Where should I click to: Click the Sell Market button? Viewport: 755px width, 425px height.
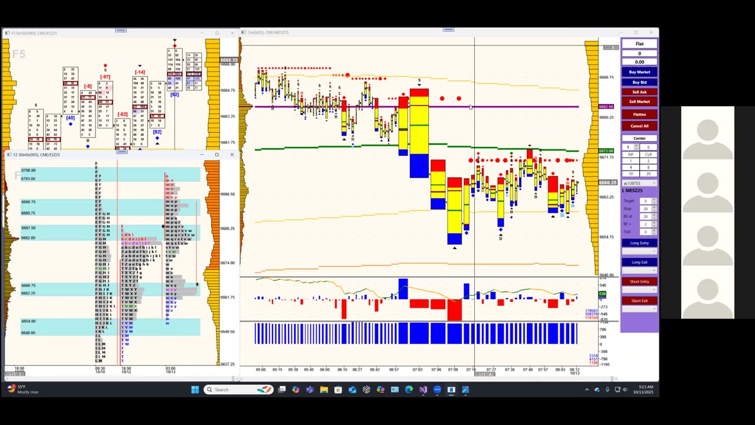point(639,102)
